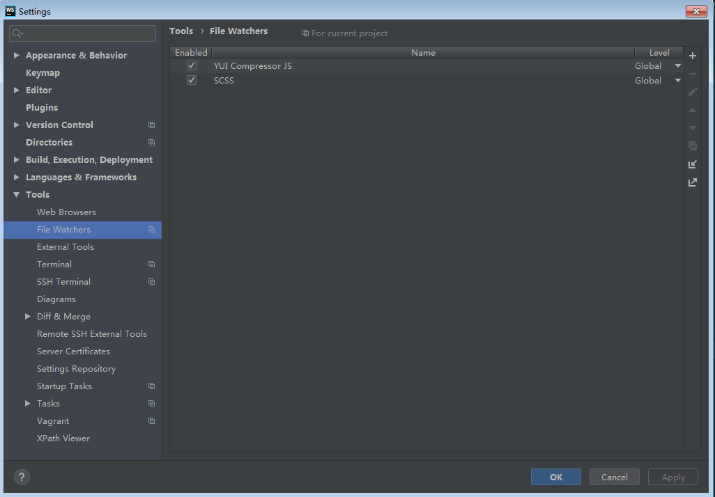
Task: Click the OK button
Action: point(556,477)
